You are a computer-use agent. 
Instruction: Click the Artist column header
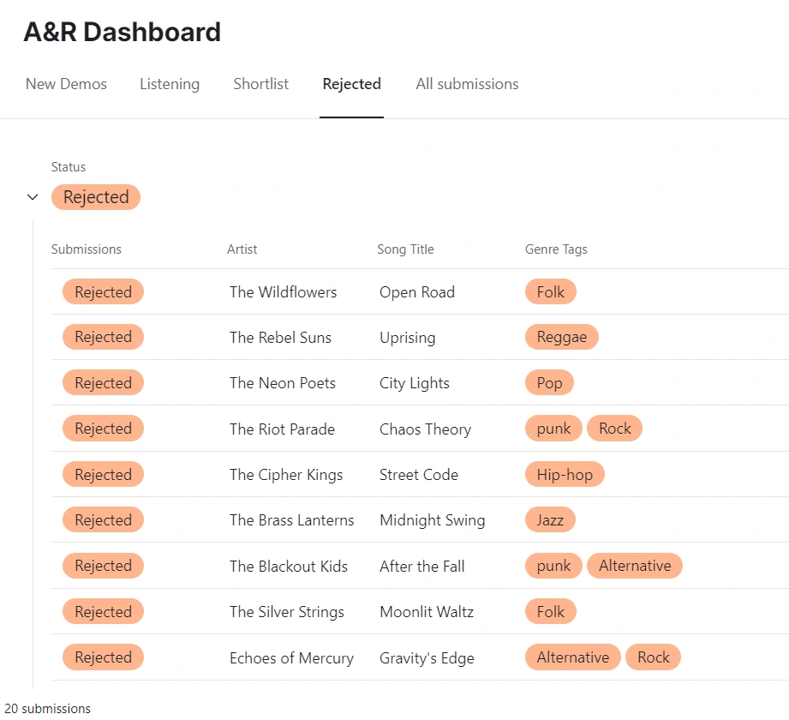tap(242, 249)
